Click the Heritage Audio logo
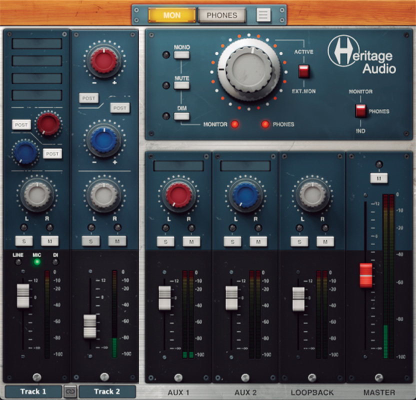This screenshot has height=400, width=416. pos(362,55)
